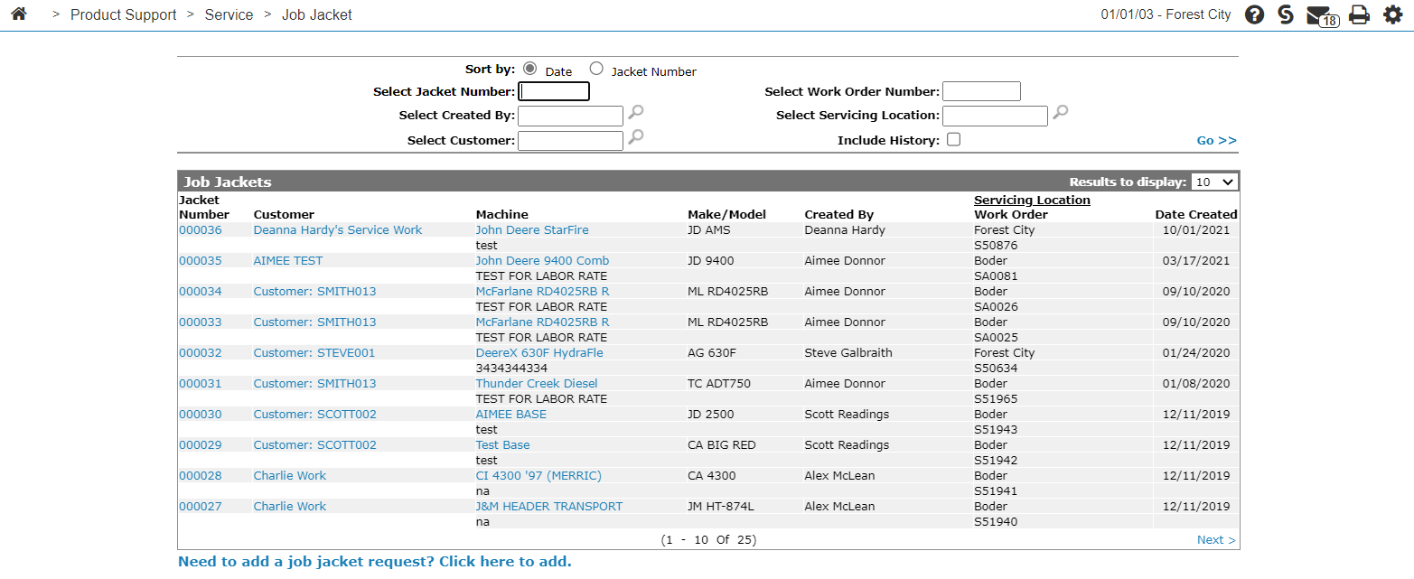1414x579 pixels.
Task: Open machine John Deere StarFire
Action: tap(532, 230)
